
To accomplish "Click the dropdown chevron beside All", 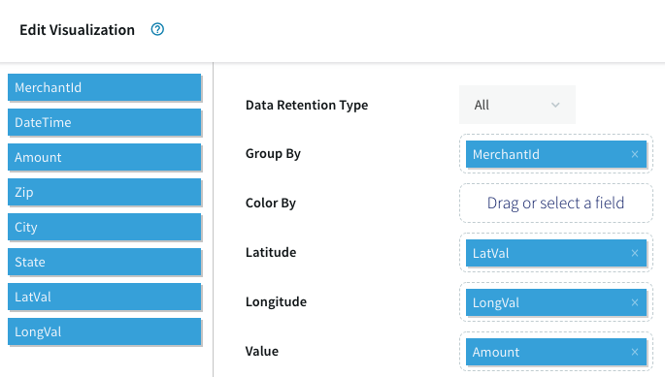I will point(555,105).
